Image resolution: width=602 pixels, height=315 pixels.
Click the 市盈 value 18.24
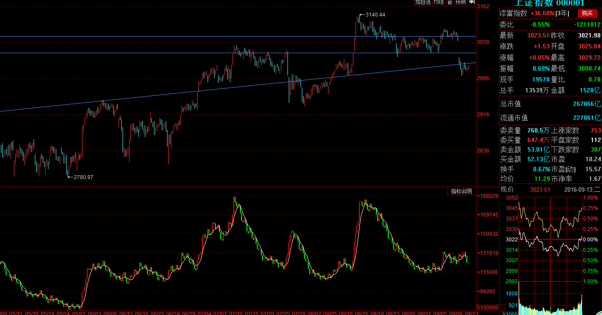click(x=594, y=159)
